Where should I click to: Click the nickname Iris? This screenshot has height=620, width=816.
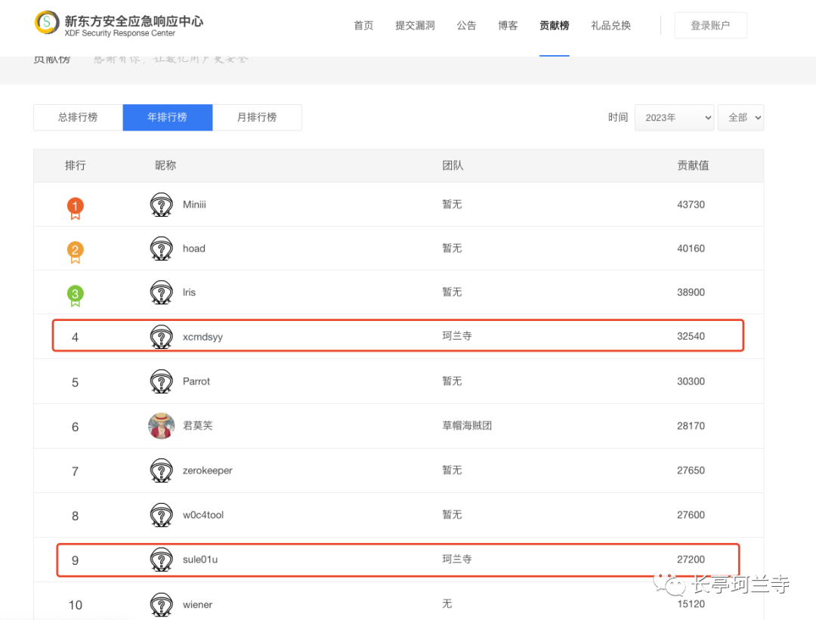click(x=189, y=291)
